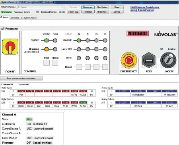Click X15 output 6 Off indicator above Cycle

(56, 102)
